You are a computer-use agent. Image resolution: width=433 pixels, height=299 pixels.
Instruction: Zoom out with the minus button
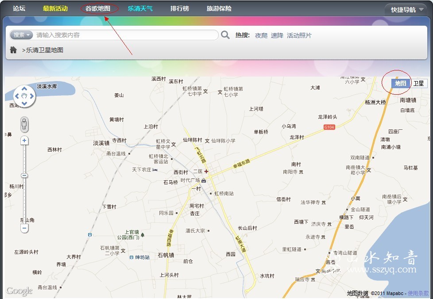click(25, 228)
